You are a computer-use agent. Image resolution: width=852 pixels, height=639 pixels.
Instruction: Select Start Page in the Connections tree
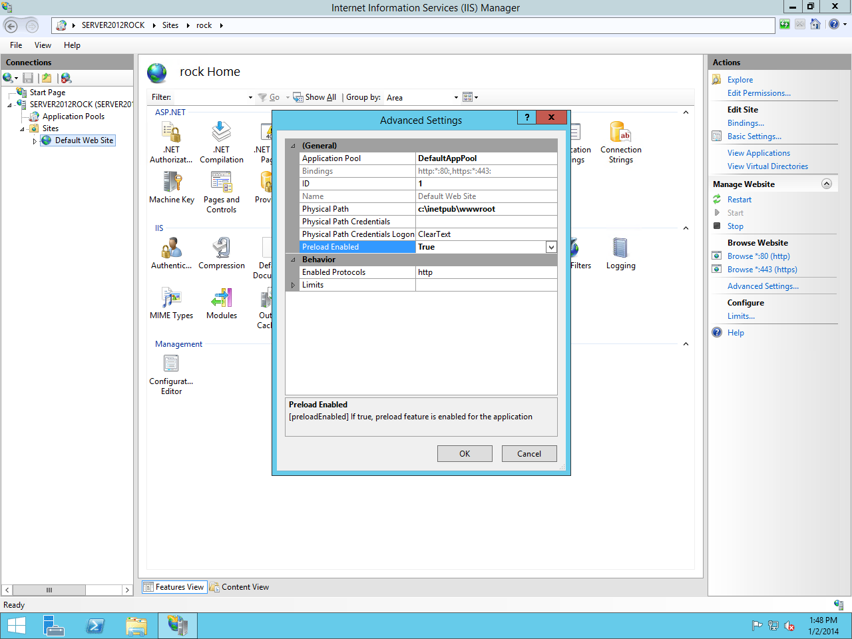pos(47,93)
